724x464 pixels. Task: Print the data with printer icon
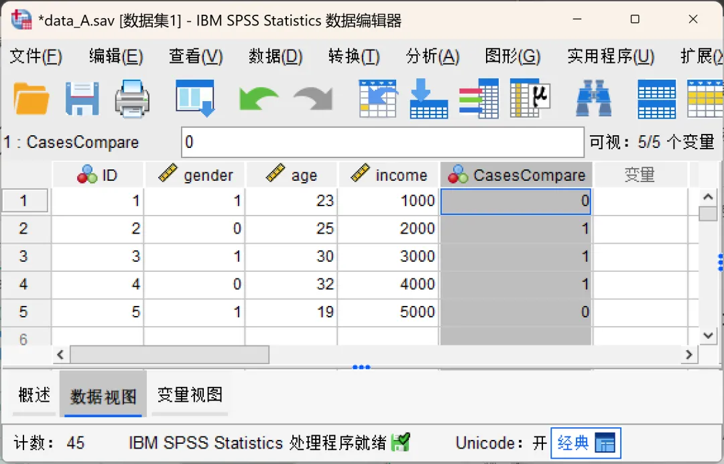click(132, 98)
